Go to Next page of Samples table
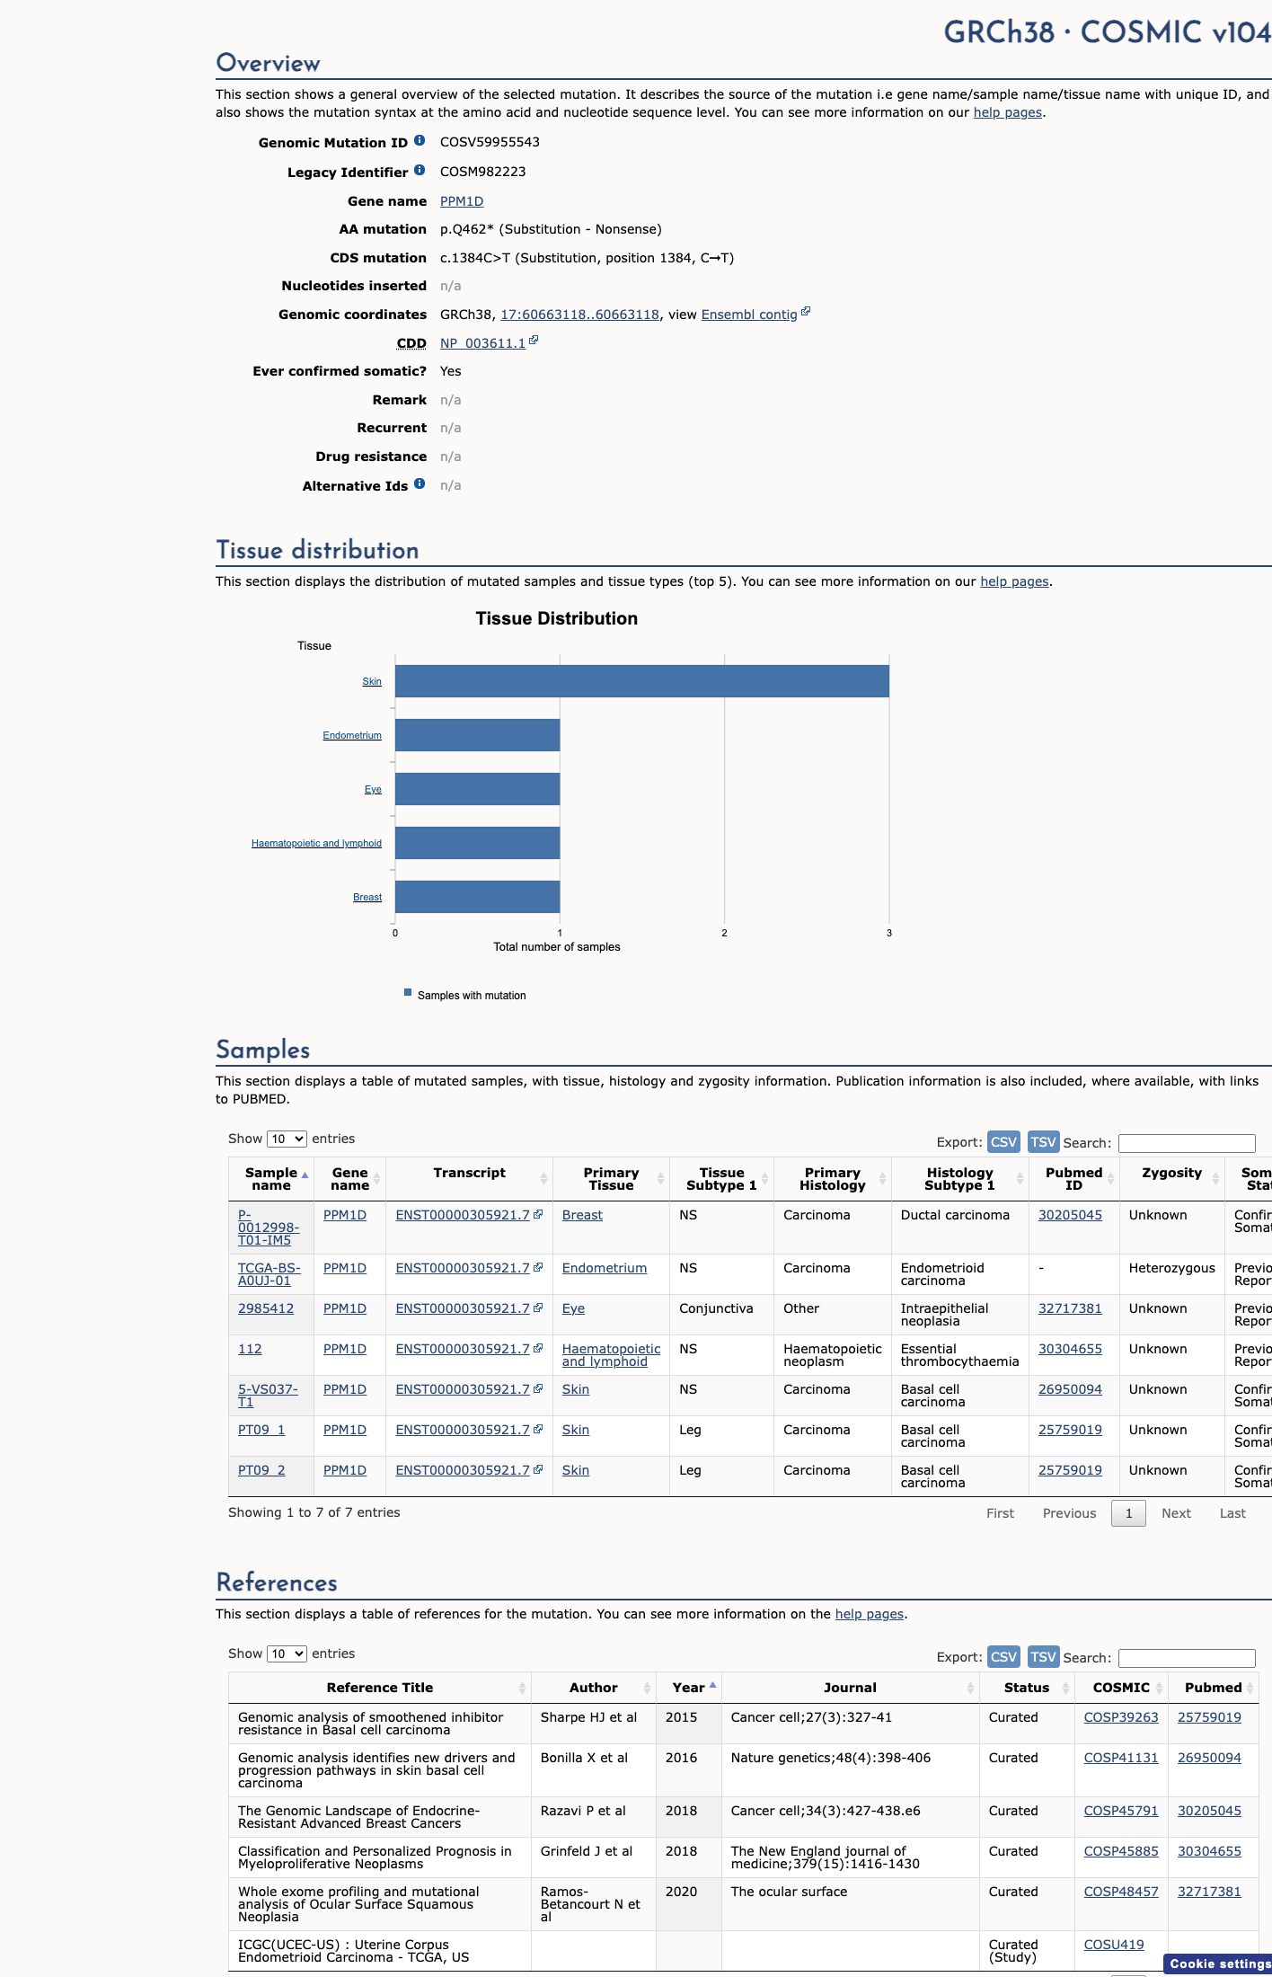The width and height of the screenshot is (1272, 1977). (x=1176, y=1513)
